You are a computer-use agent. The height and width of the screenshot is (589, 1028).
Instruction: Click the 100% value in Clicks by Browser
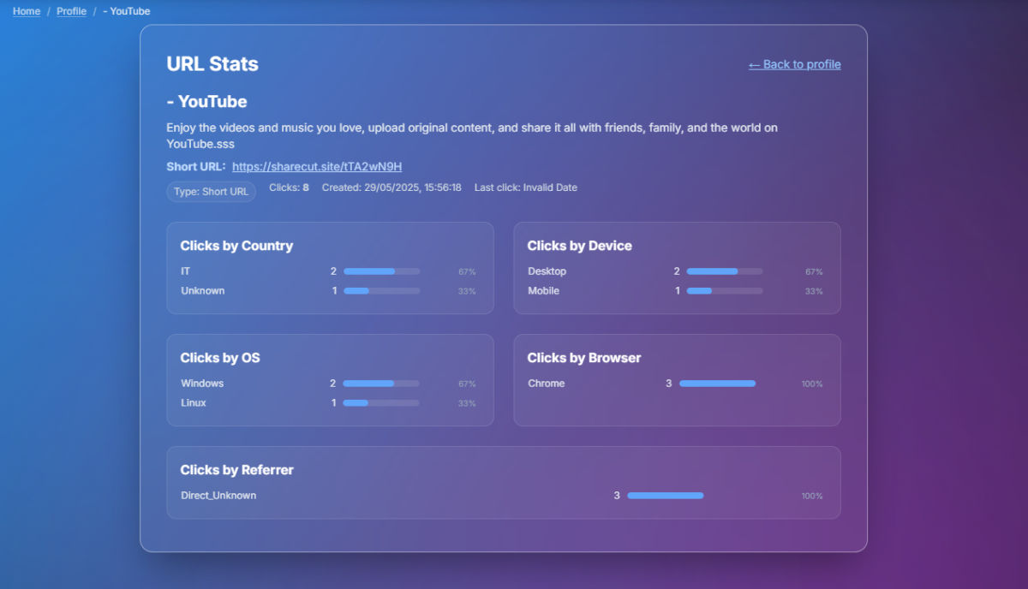(812, 384)
